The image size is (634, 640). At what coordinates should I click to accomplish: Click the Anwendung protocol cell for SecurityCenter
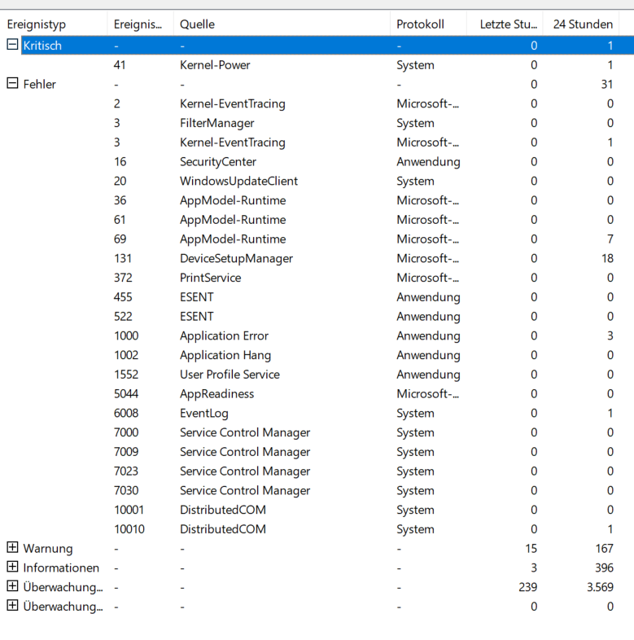(x=428, y=162)
